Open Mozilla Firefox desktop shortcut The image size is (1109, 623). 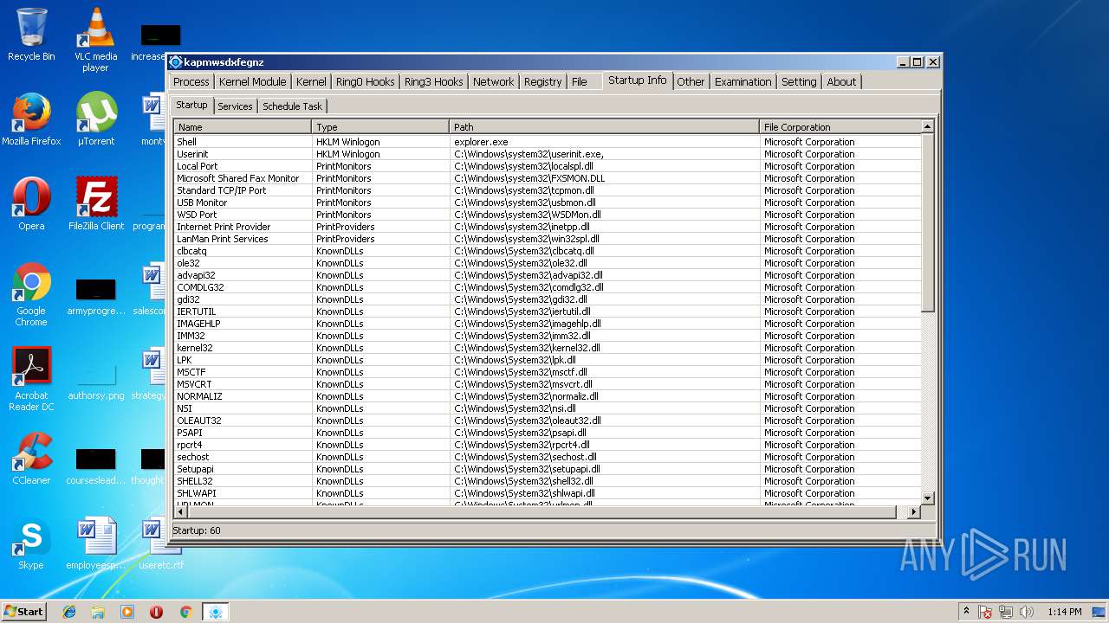click(x=31, y=119)
